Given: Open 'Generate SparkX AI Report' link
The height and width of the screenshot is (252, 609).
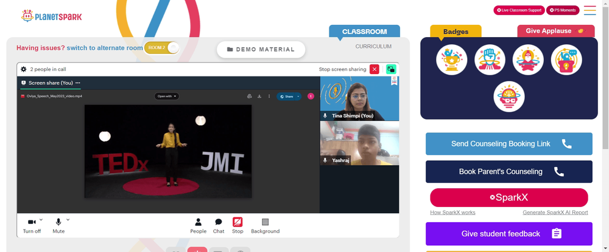Looking at the screenshot, I should coord(555,213).
